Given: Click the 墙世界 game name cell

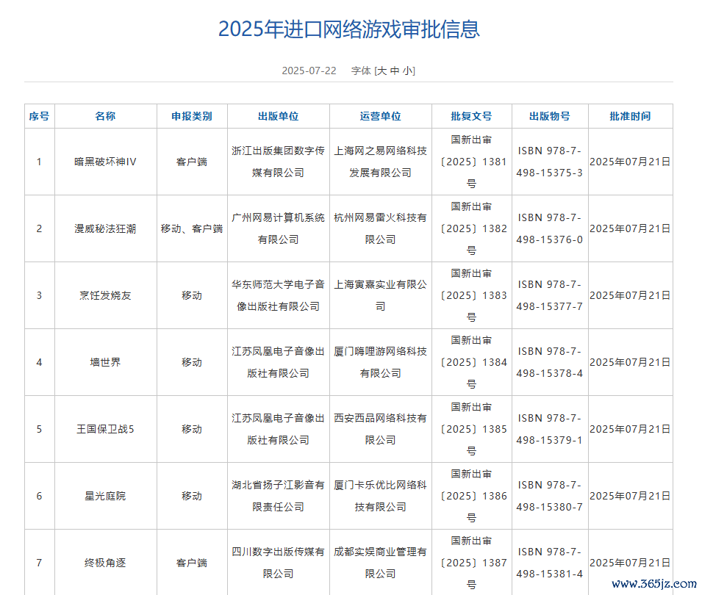Looking at the screenshot, I should [105, 362].
